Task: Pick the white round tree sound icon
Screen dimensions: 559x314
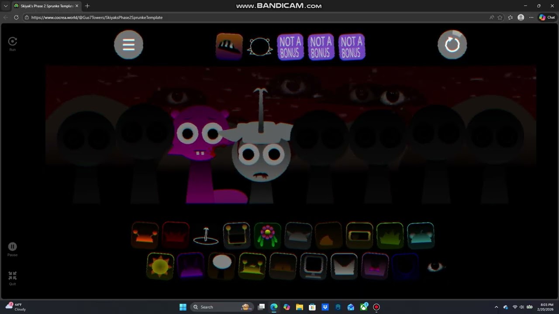Action: pos(221,266)
